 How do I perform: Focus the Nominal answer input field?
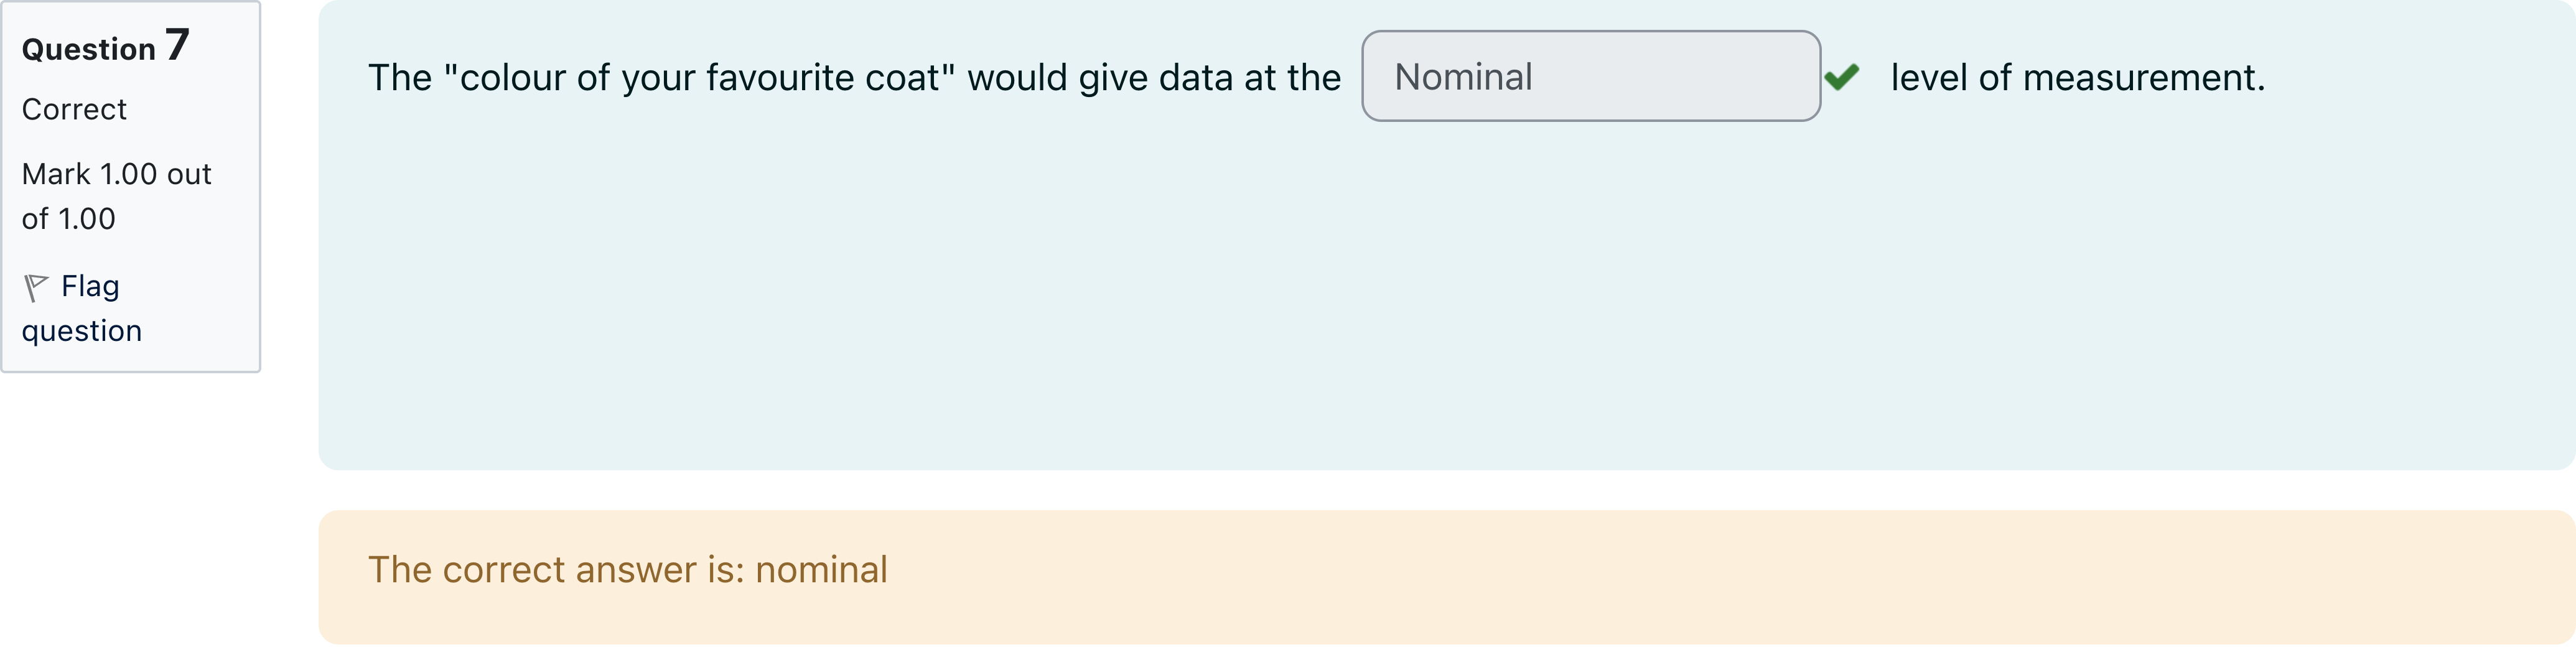1590,77
